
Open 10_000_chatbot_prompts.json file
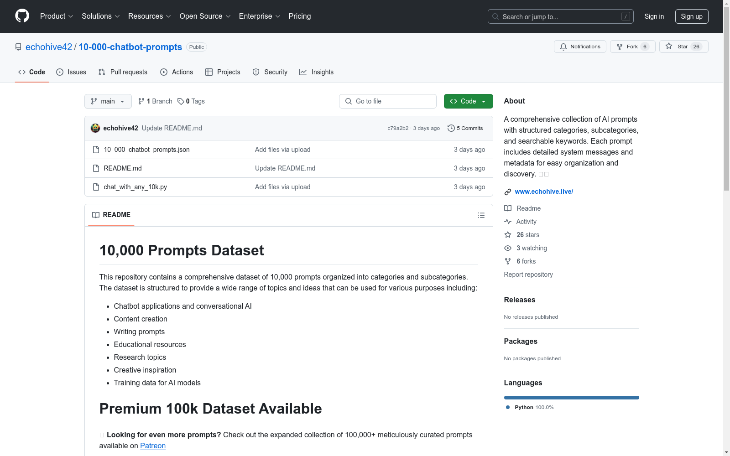[x=146, y=150]
